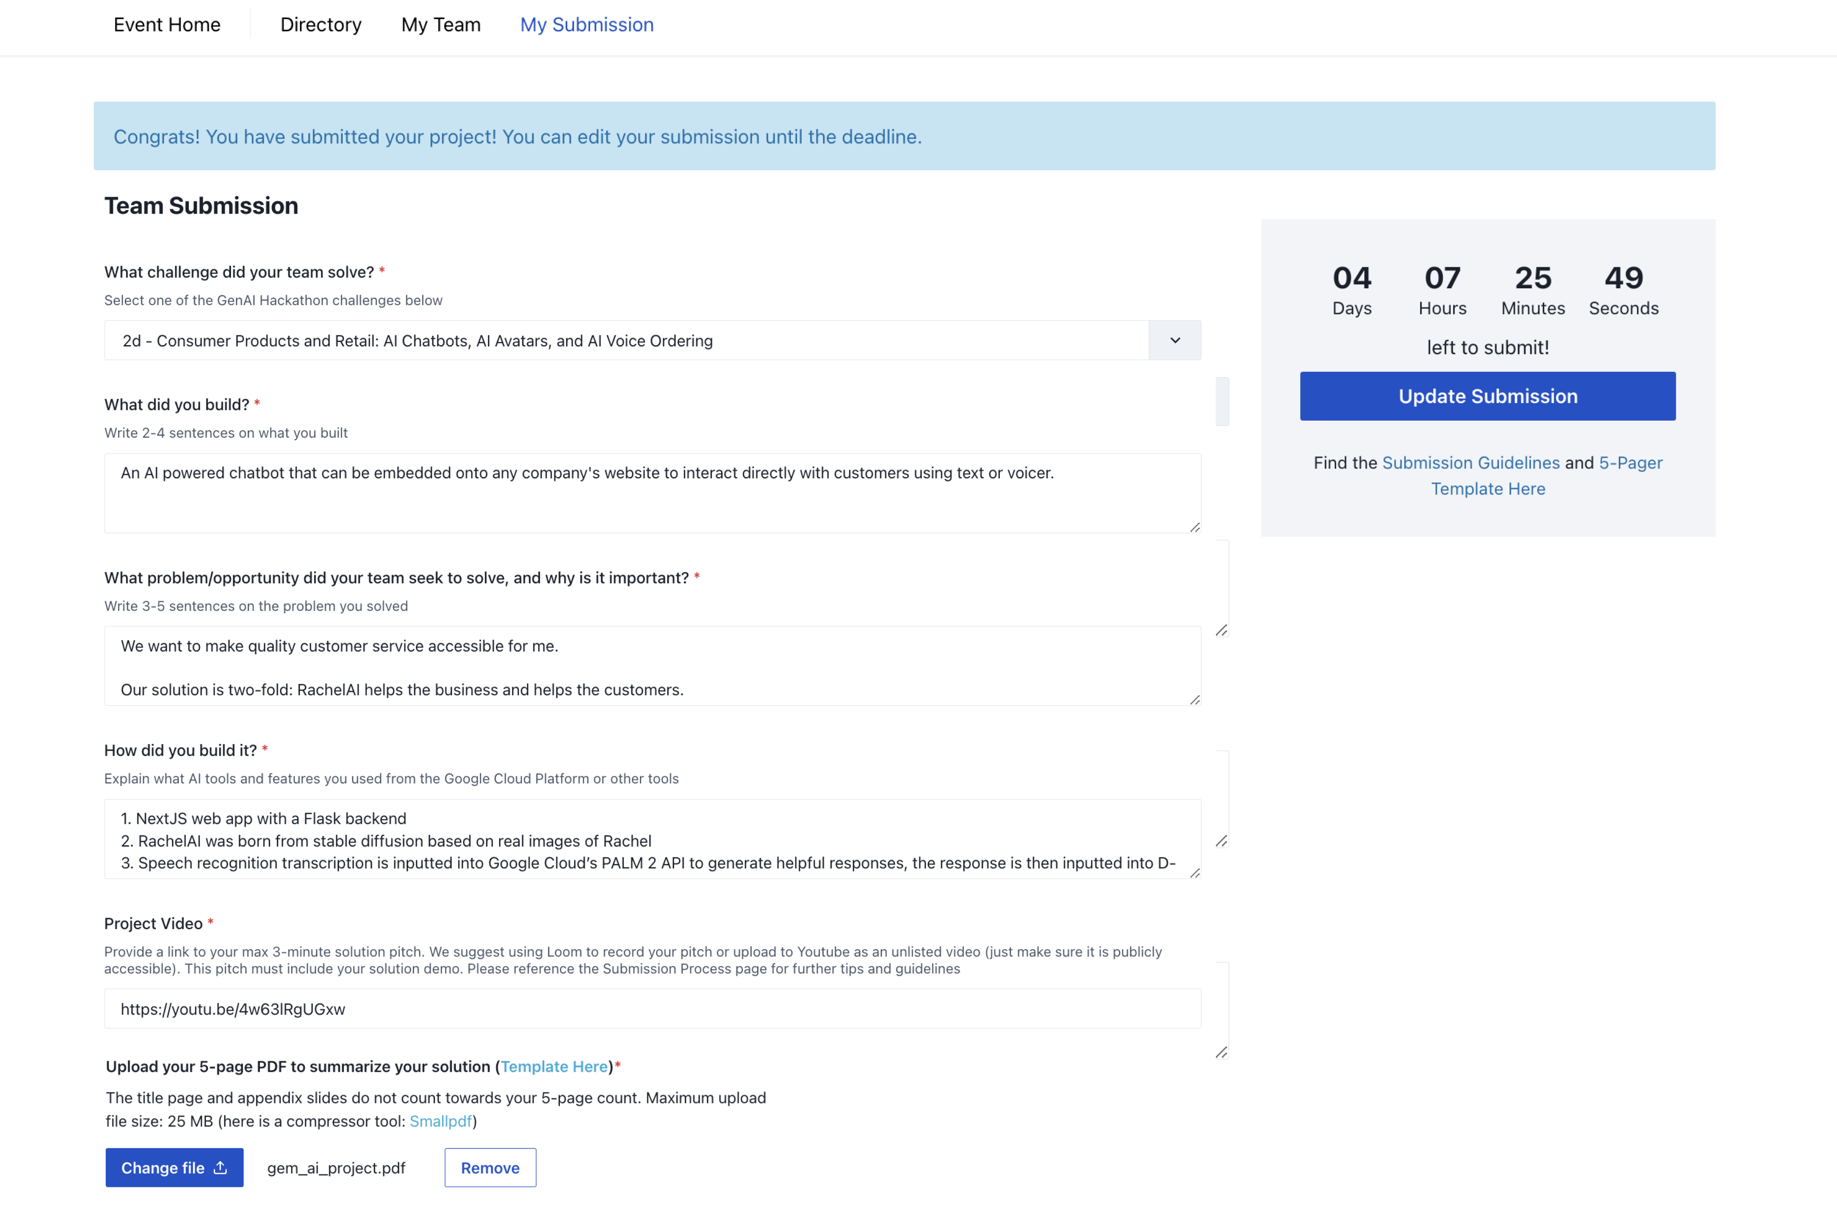The image size is (1837, 1206).
Task: Click the Change file upload icon
Action: click(x=220, y=1167)
